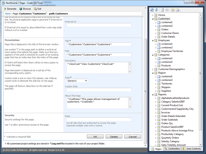Image resolution: width=206 pixels, height=154 pixels.
Task: Expand the Order Details node
Action: pyautogui.click(x=156, y=37)
